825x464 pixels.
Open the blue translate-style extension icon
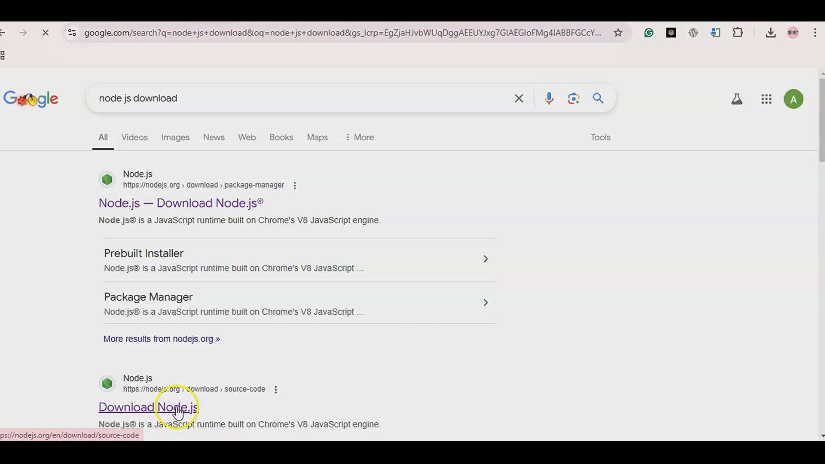715,33
